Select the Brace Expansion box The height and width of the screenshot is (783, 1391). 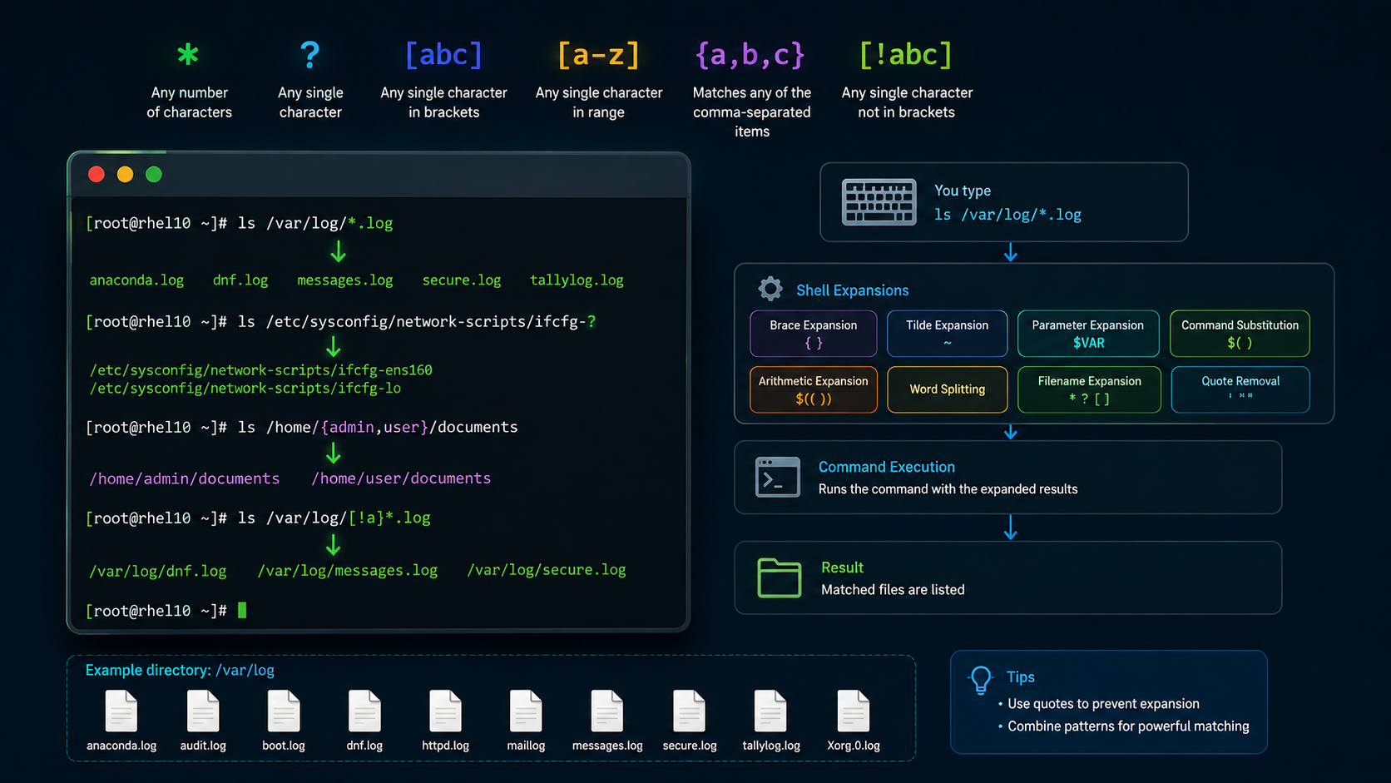pos(814,334)
